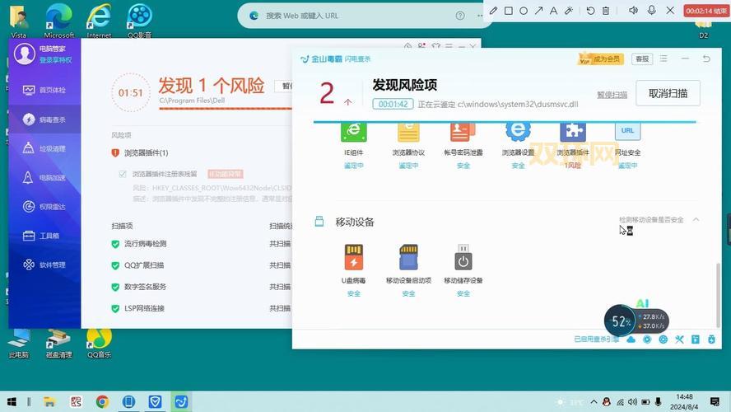
Task: Open the hamburger menu in the 金山毒霸 title bar
Action: pos(663,59)
